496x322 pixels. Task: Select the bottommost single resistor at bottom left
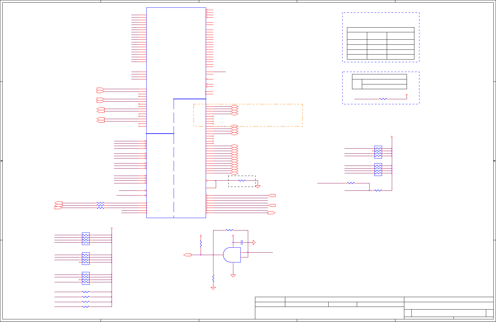pos(85,307)
